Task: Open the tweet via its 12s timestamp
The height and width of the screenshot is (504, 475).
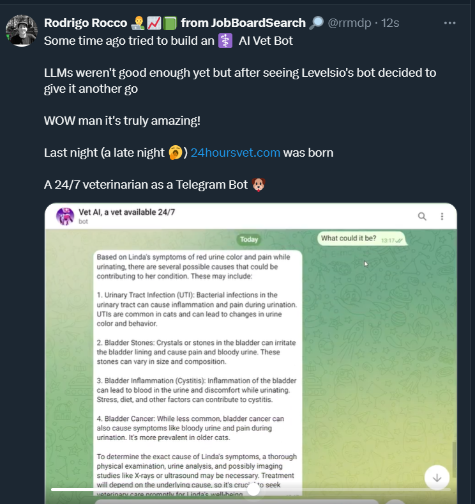Action: 390,23
